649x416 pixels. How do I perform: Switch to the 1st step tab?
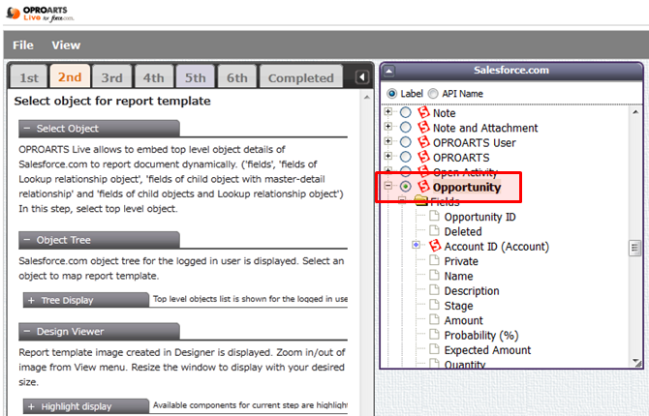click(x=28, y=77)
